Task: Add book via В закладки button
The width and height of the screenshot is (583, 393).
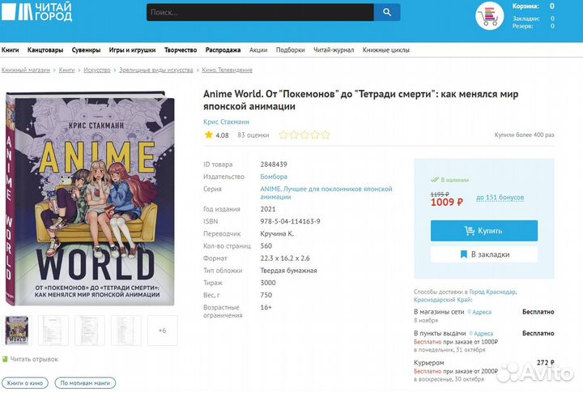Action: click(484, 254)
